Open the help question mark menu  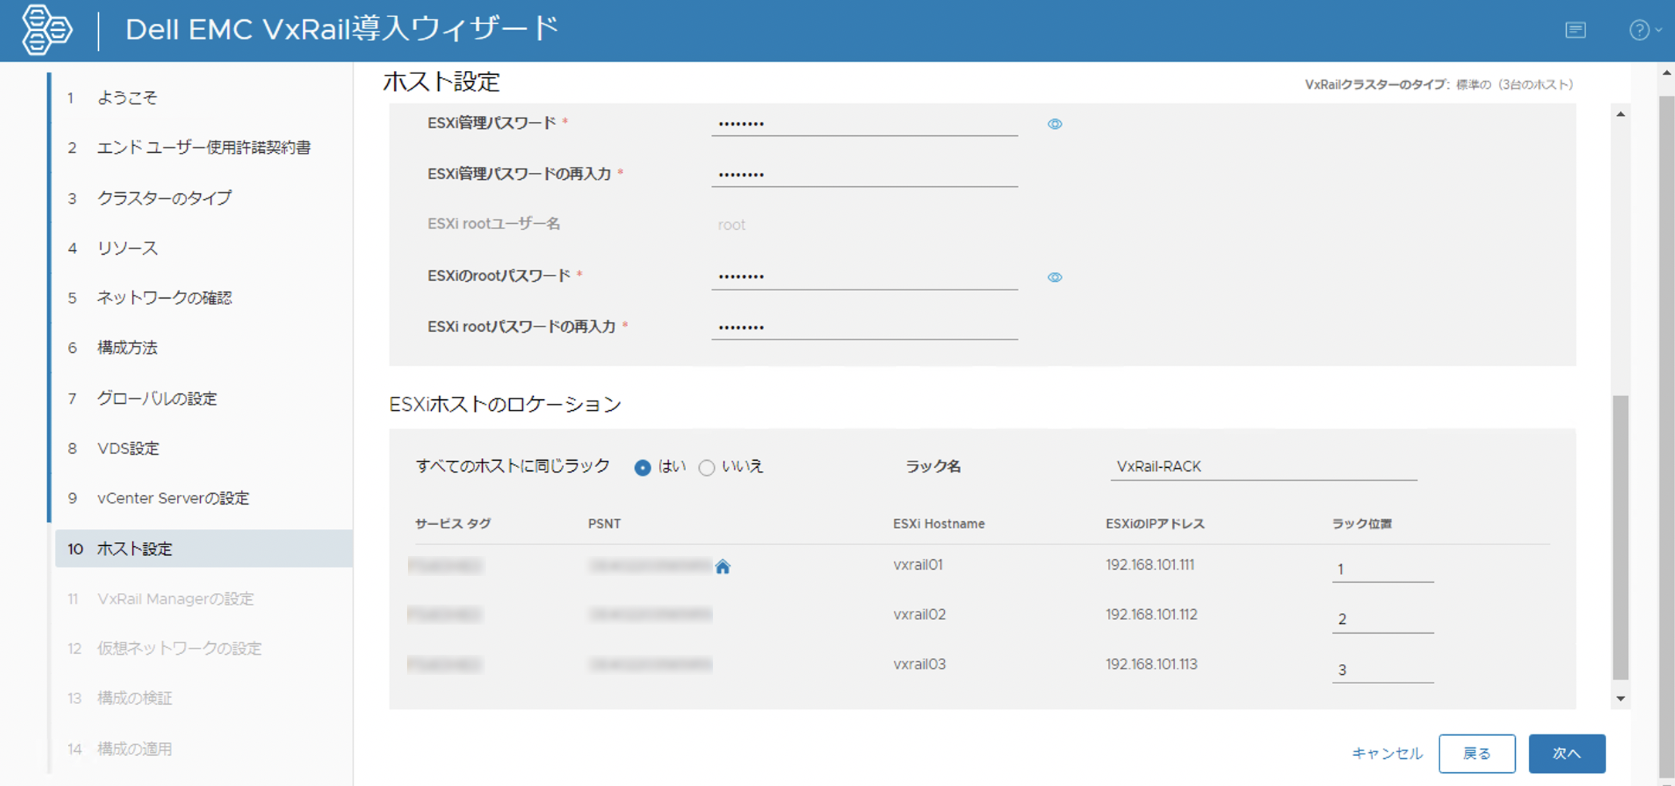(x=1641, y=30)
